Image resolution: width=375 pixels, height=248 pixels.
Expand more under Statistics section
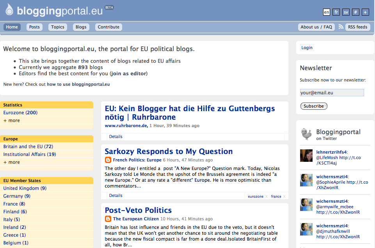[12, 120]
